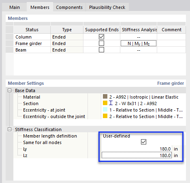Click the I-section icon for W 8x31
Viewport: 190px width, 183px height.
[x=111, y=103]
